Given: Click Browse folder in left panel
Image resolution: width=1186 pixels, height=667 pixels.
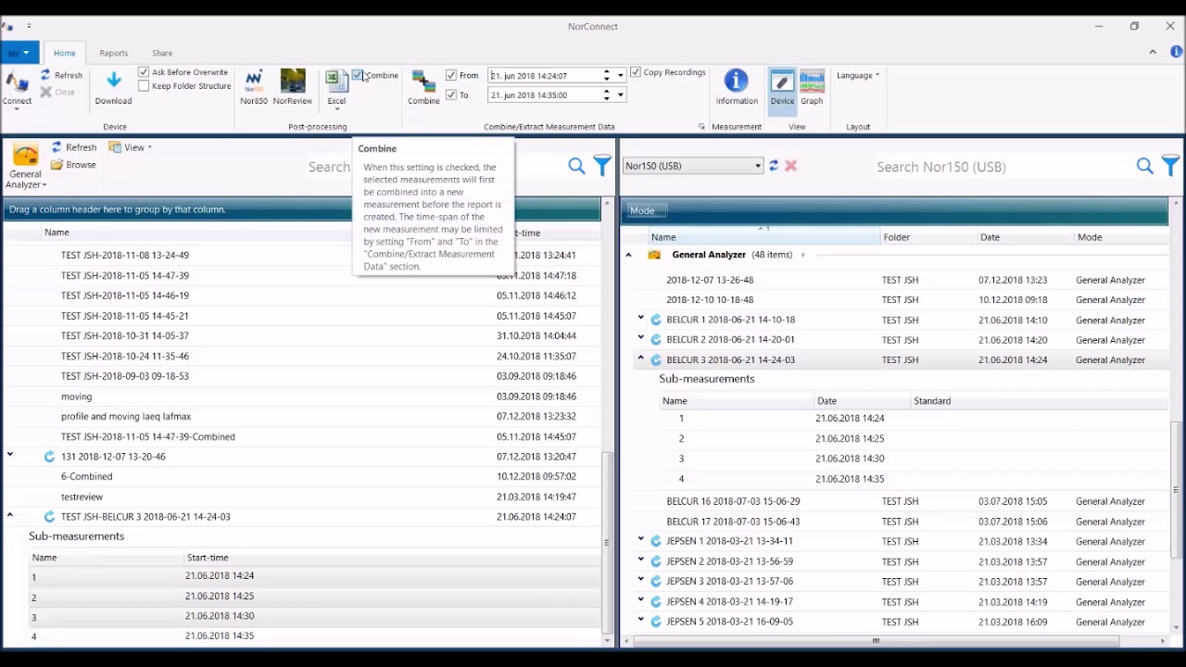Looking at the screenshot, I should [x=73, y=165].
